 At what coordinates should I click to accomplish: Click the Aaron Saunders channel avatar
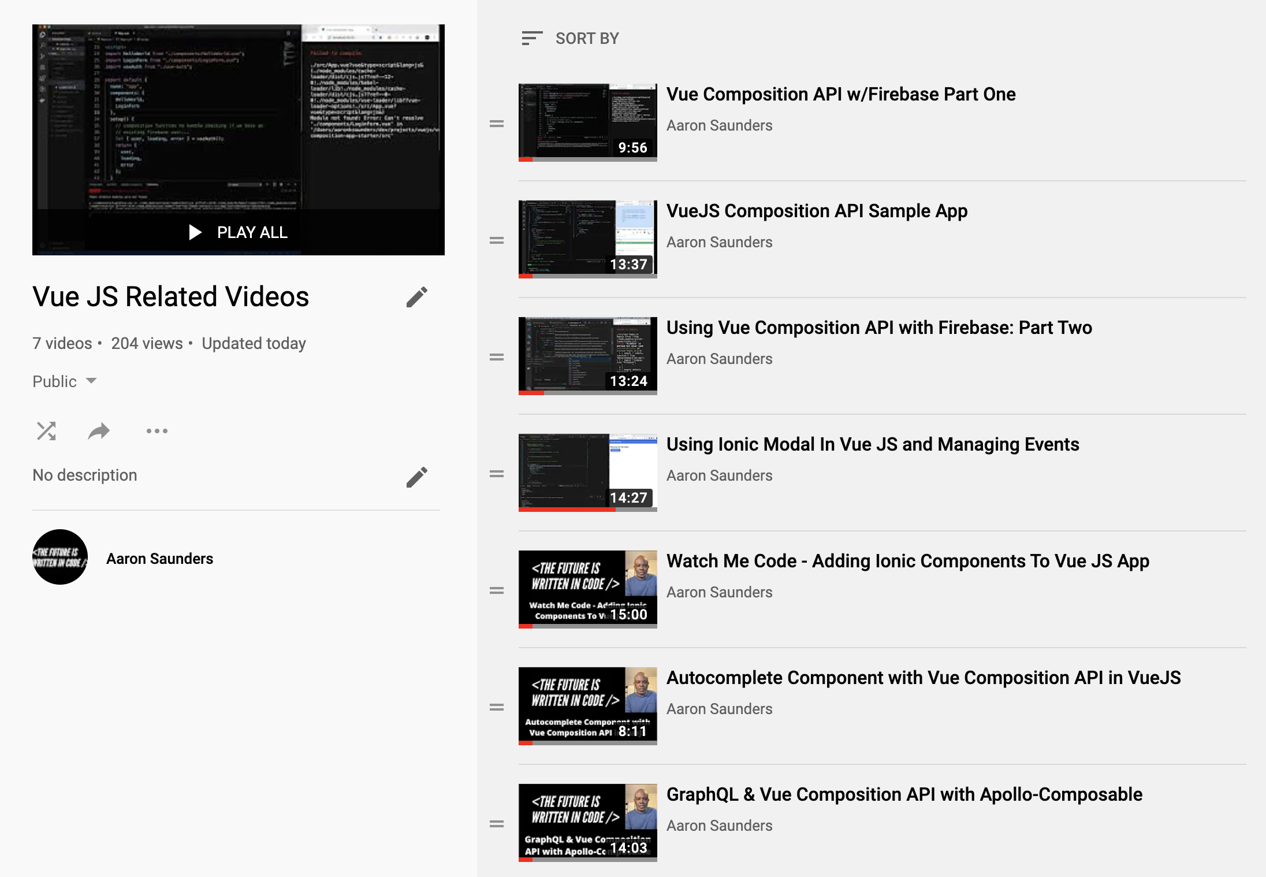[x=60, y=557]
